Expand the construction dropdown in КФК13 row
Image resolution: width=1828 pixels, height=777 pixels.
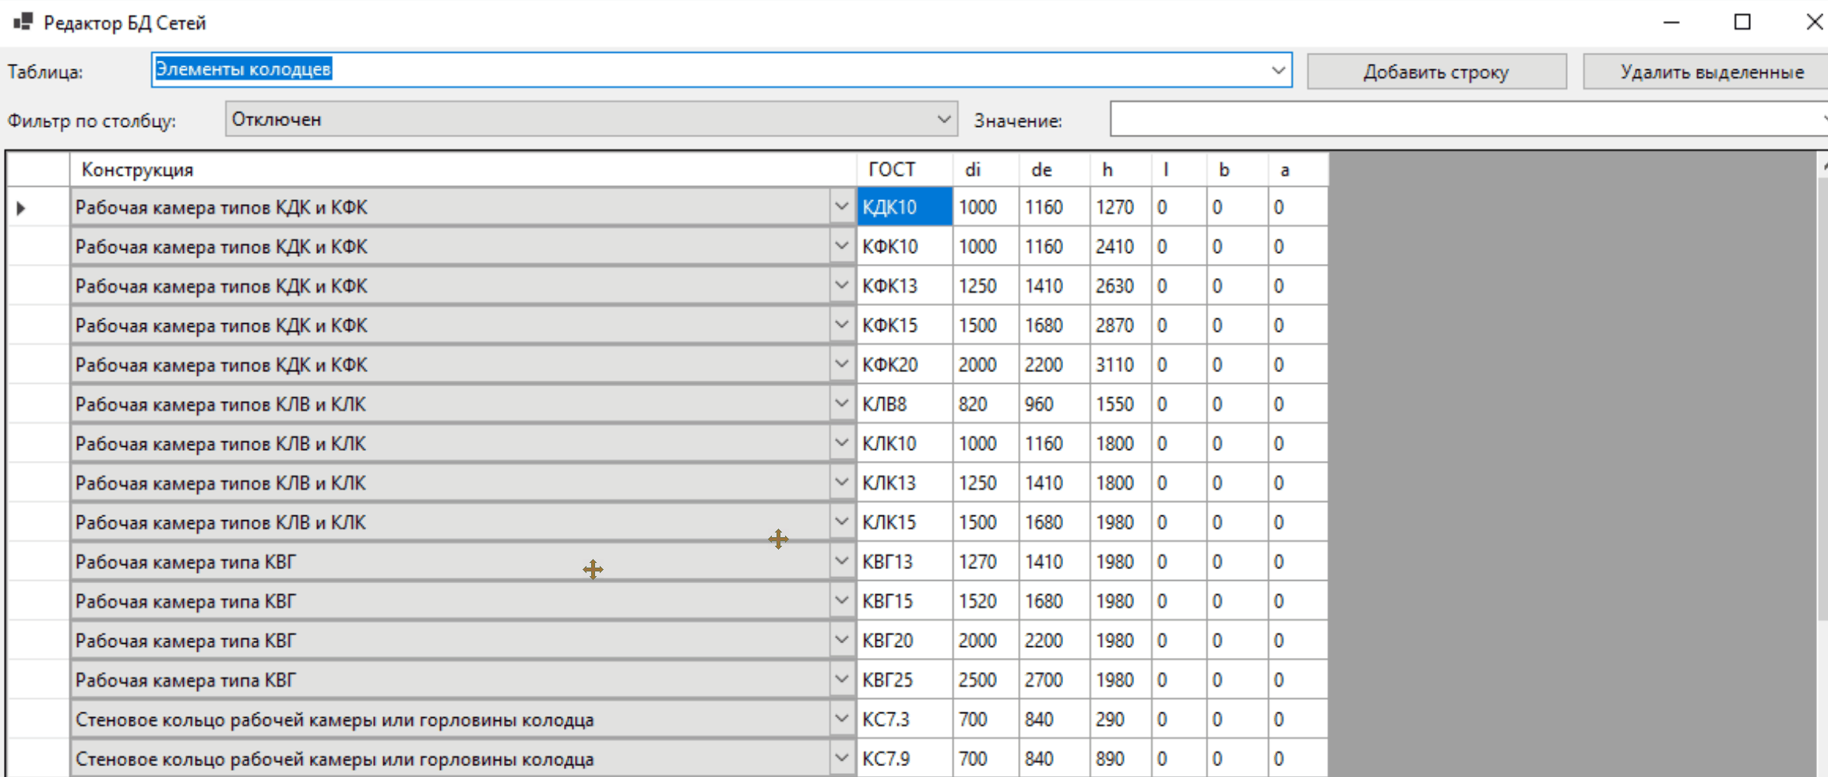click(x=841, y=286)
